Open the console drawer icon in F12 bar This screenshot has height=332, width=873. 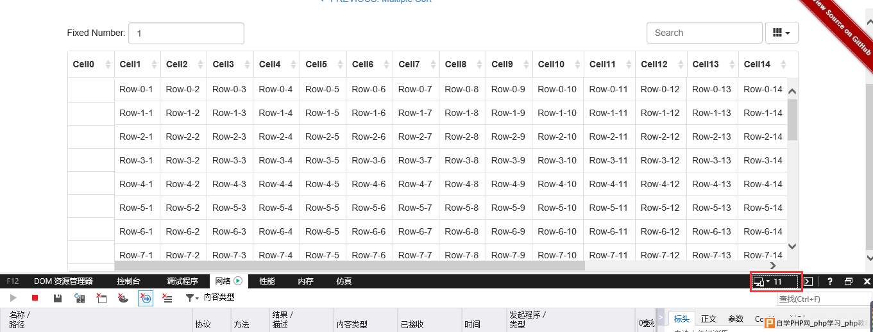click(x=809, y=281)
